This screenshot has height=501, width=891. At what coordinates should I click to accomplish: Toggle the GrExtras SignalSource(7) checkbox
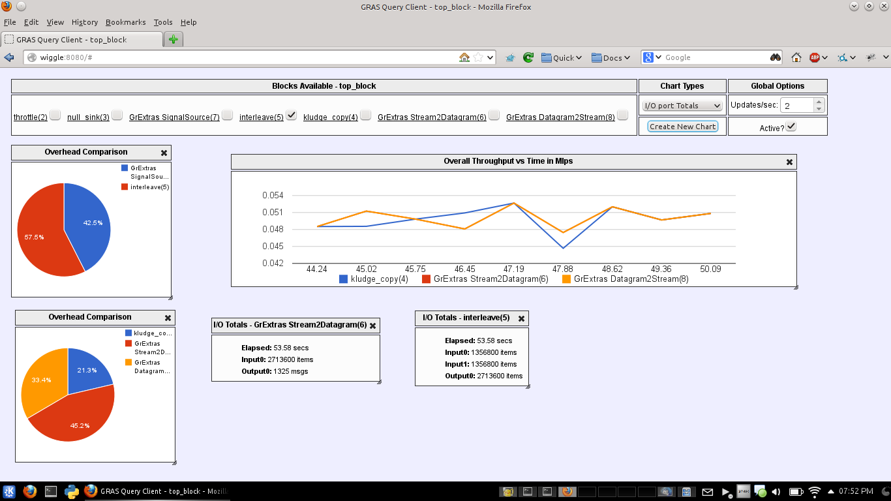click(227, 115)
